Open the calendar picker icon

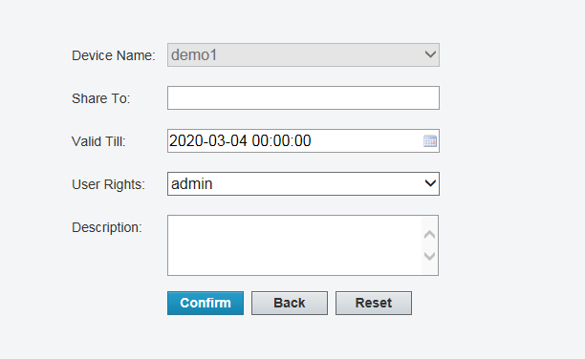click(430, 141)
